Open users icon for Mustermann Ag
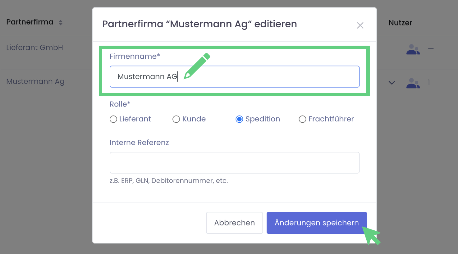The image size is (458, 254). click(413, 83)
